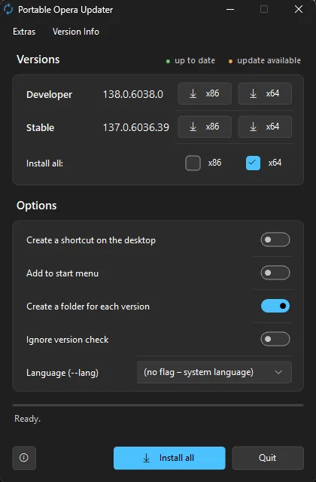The width and height of the screenshot is (316, 482).
Task: Click the 'up to date' legend label
Action: point(195,60)
